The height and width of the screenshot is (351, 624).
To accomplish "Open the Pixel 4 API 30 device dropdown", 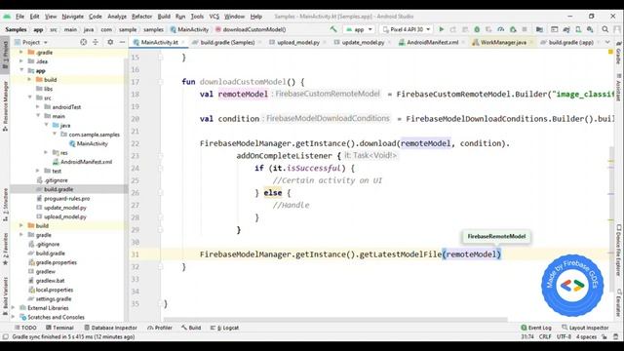I will (407, 29).
